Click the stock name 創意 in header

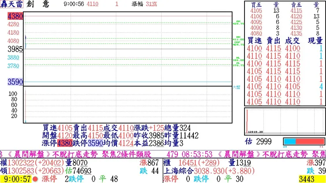[38, 4]
